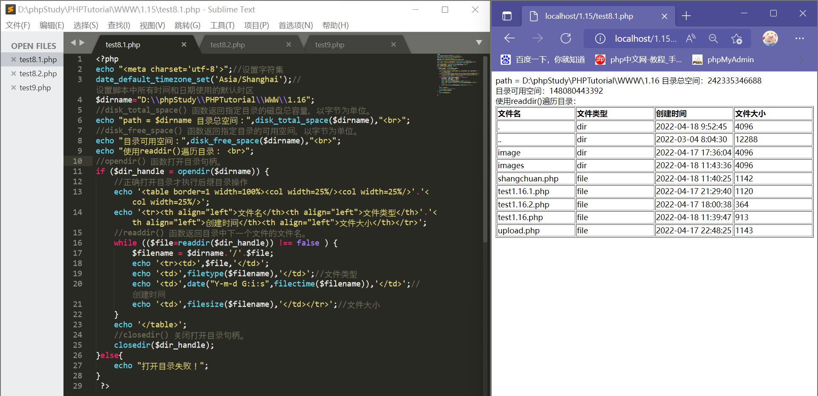Viewport: 818px width, 396px height.
Task: Click the upload.php table cell
Action: pos(536,230)
